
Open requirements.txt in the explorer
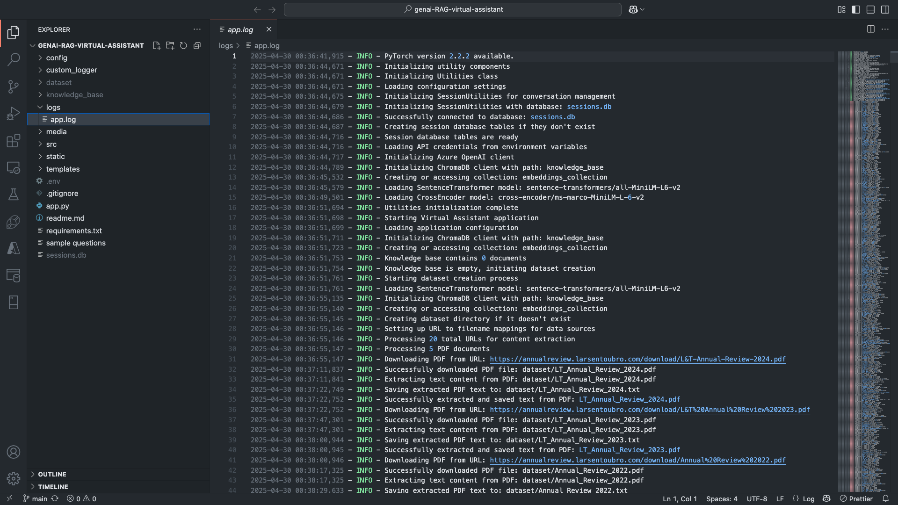(118, 231)
